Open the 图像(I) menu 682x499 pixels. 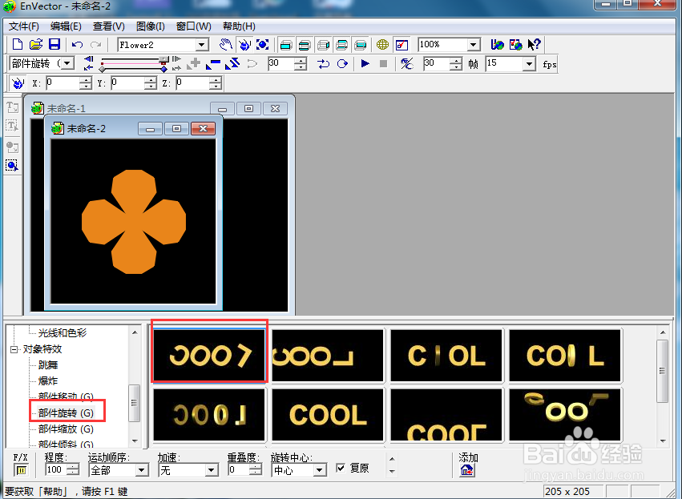tap(151, 26)
